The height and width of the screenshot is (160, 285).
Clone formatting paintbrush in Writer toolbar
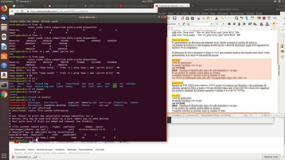[x=216, y=18]
